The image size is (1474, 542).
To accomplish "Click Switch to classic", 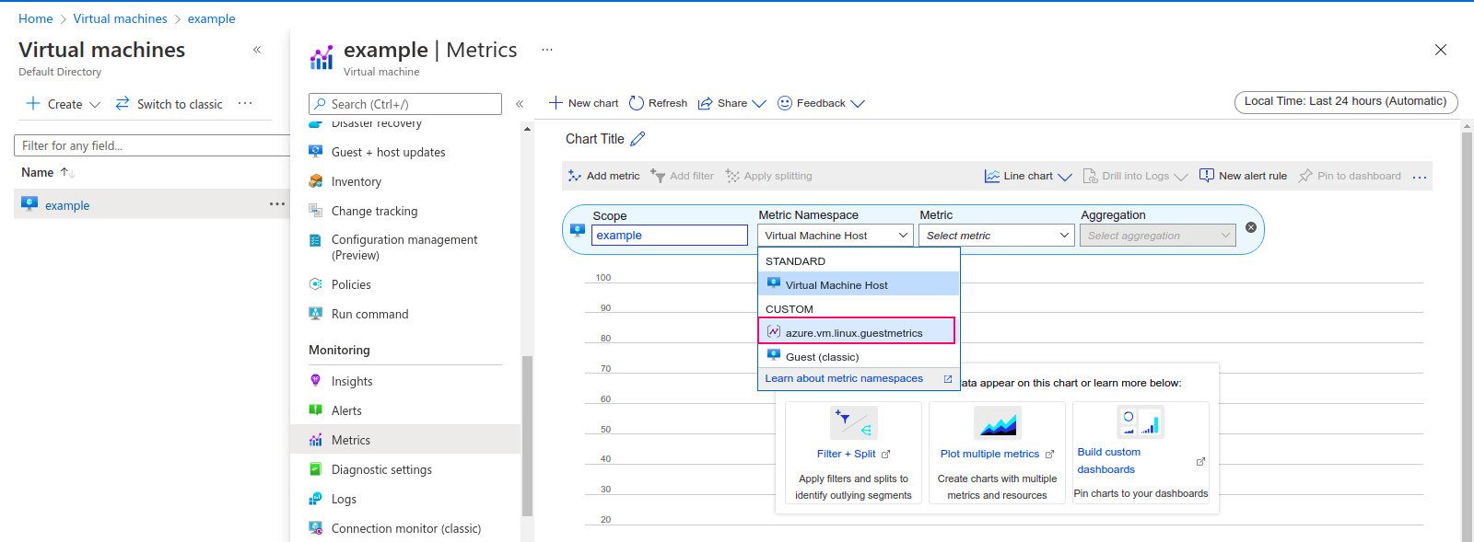I will (x=170, y=104).
